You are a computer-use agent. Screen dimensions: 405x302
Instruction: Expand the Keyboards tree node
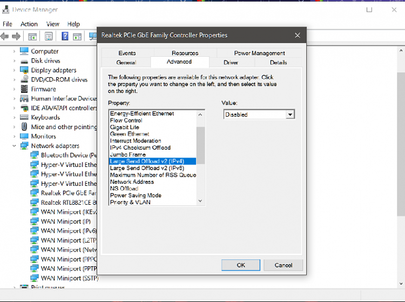point(14,118)
